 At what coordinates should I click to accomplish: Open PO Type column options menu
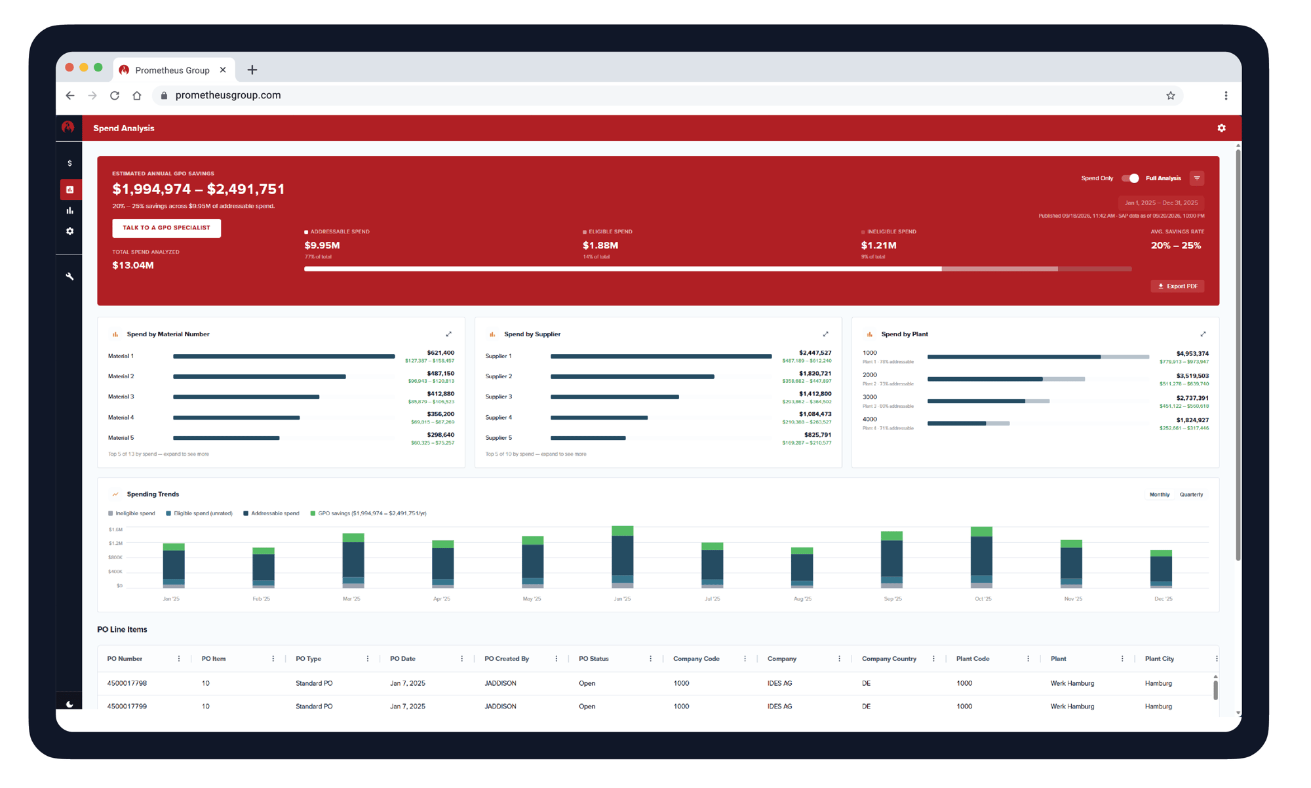click(x=368, y=659)
